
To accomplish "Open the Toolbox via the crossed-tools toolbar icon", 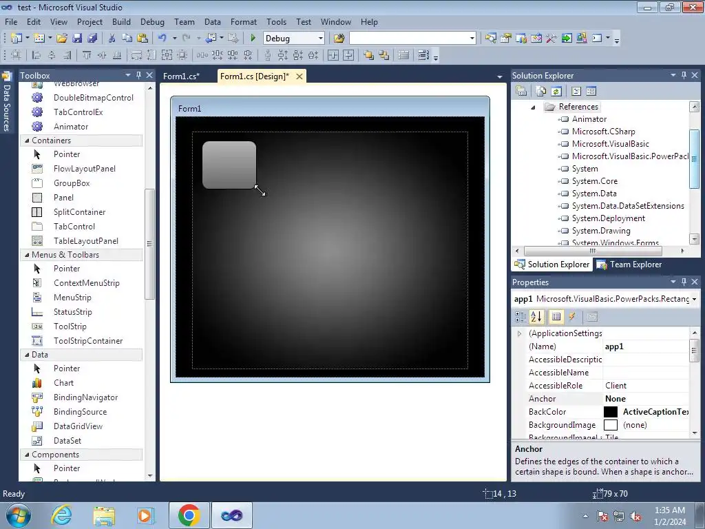I will [x=551, y=39].
